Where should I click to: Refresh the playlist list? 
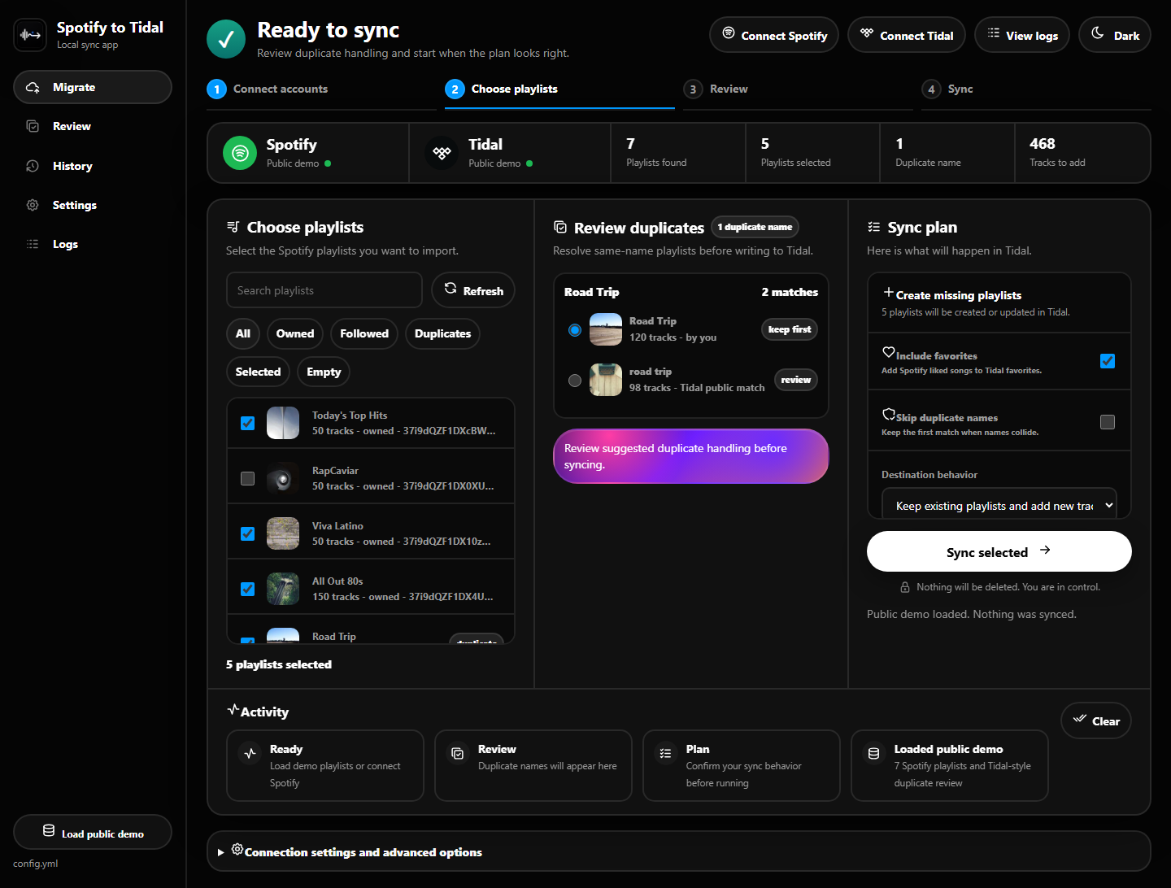(x=473, y=290)
